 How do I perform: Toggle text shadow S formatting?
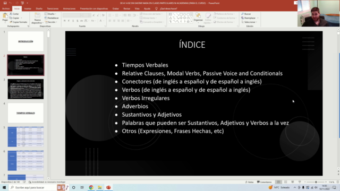78,21
